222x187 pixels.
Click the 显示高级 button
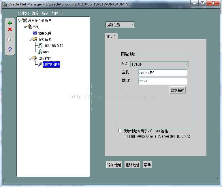click(177, 90)
